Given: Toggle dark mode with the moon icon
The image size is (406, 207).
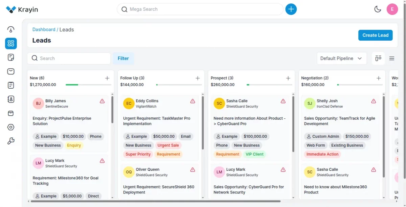Looking at the screenshot, I should click(x=378, y=9).
